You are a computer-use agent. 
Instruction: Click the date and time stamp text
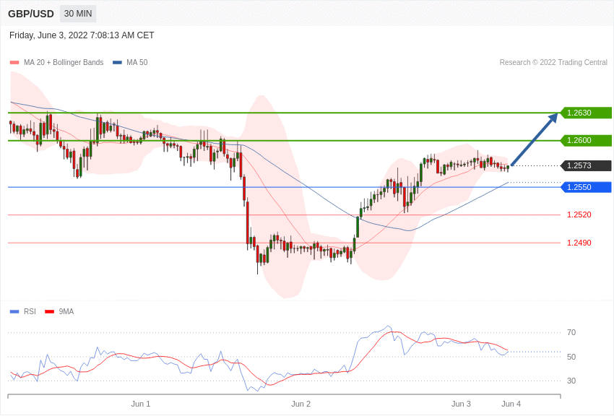(82, 35)
